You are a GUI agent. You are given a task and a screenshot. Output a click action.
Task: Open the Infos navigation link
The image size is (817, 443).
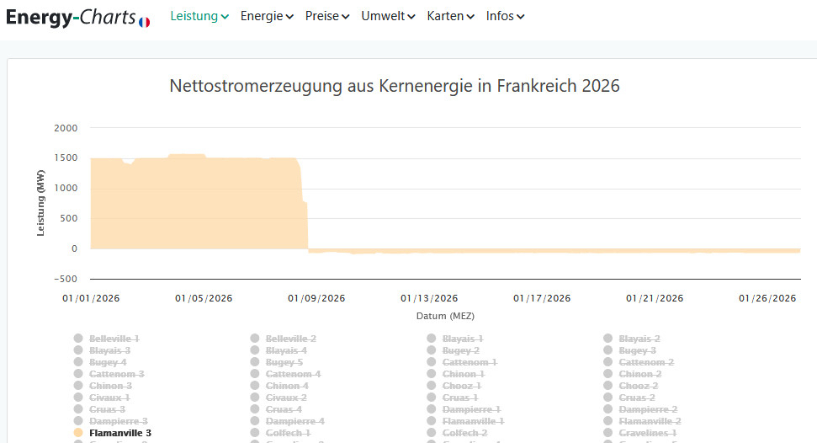click(505, 16)
